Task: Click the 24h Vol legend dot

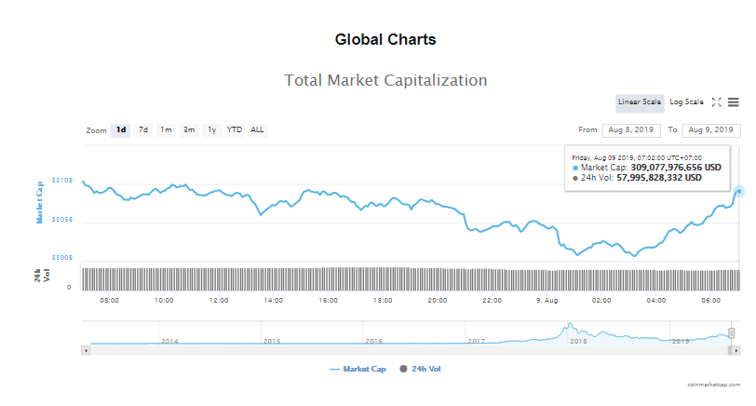Action: 403,369
